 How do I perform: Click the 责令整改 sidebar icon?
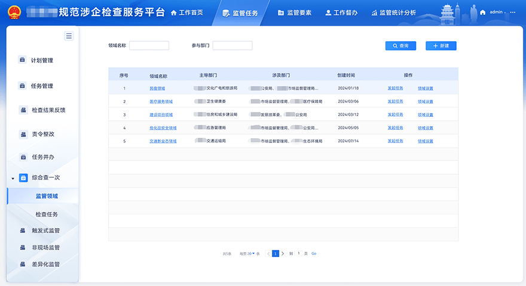23,134
